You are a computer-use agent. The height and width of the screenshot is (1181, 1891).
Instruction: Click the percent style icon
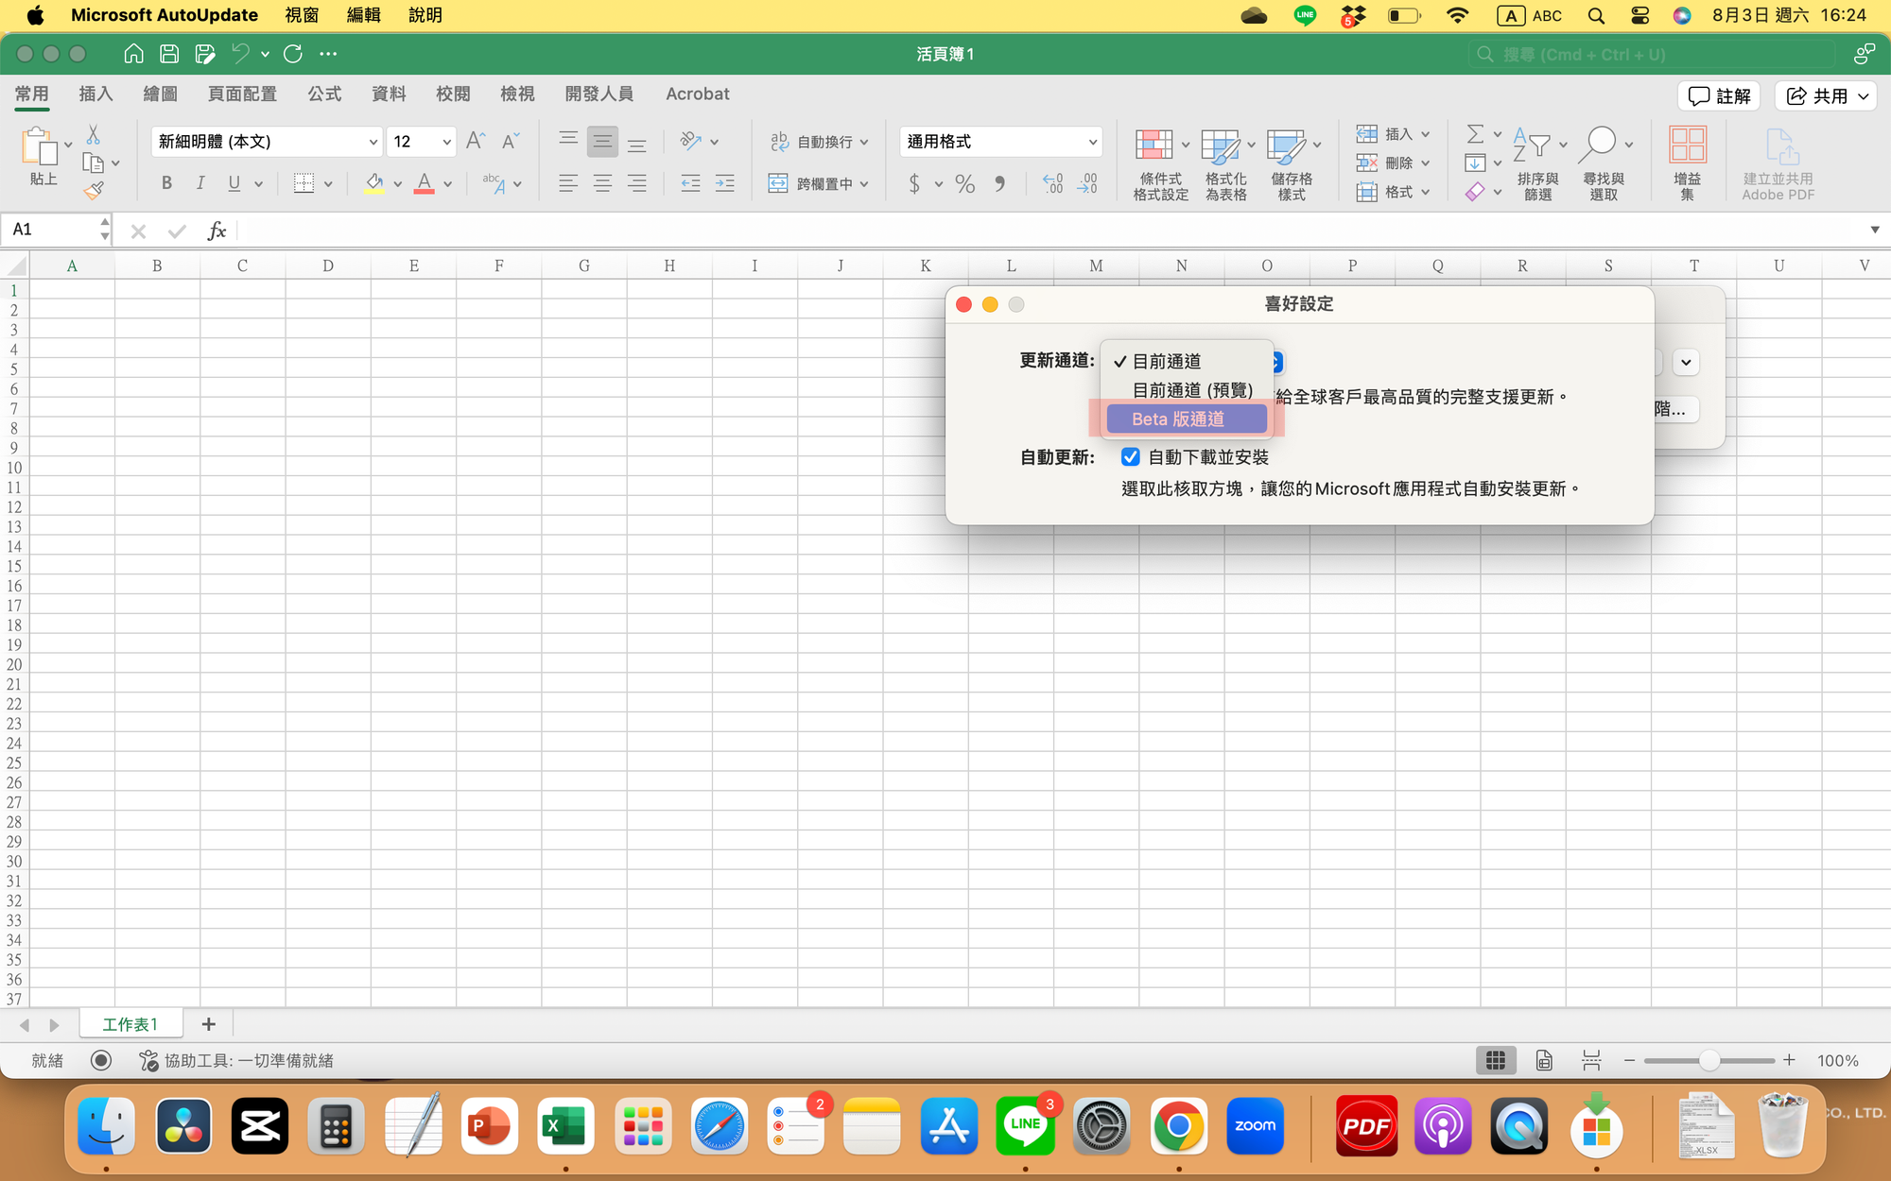[x=964, y=183]
